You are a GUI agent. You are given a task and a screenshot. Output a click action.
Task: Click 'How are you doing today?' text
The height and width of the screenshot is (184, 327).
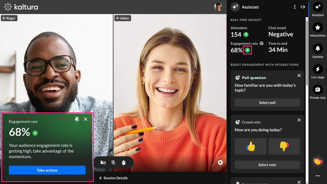pos(258,130)
